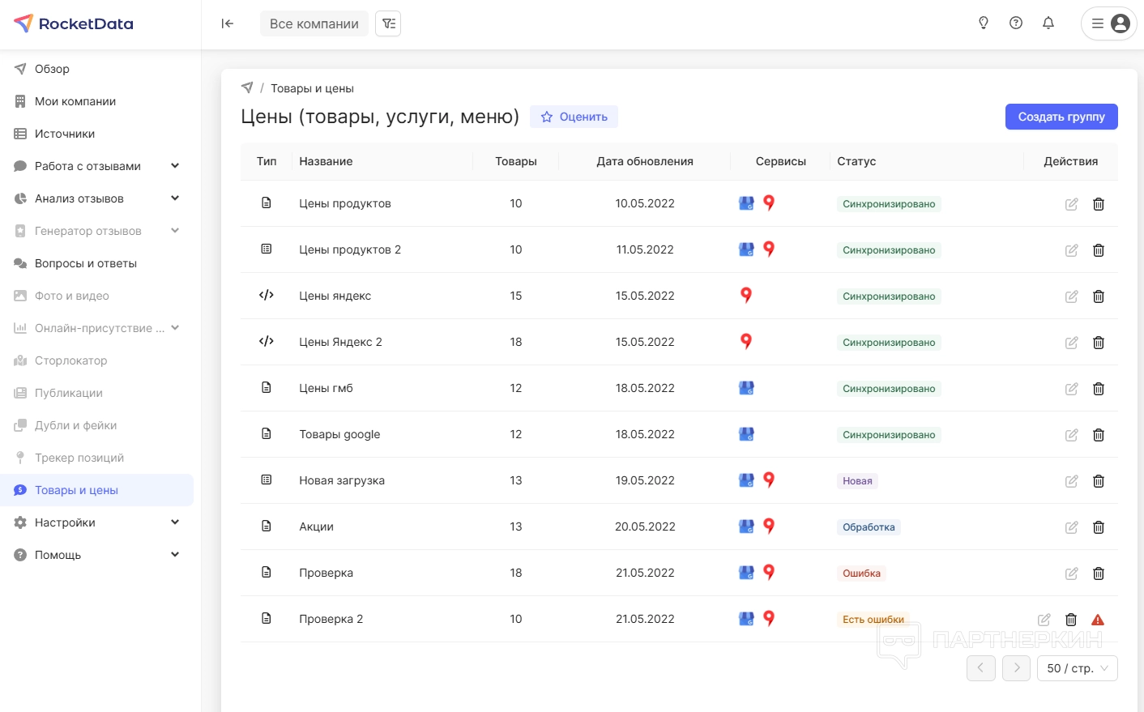This screenshot has width=1144, height=712.
Task: Expand the "Помощь" sidebar section
Action: [x=174, y=555]
